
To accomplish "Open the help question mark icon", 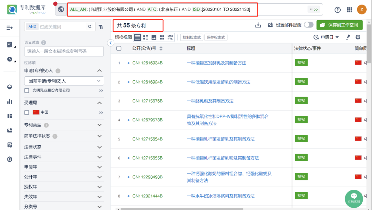I will (337, 10).
